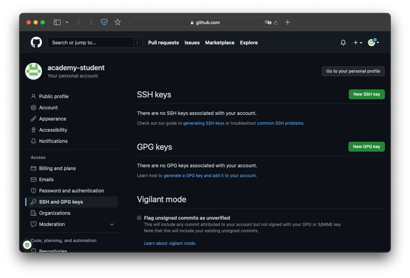This screenshot has width=410, height=278.
Task: Reload the page with refresh icon
Action: pyautogui.click(x=275, y=23)
